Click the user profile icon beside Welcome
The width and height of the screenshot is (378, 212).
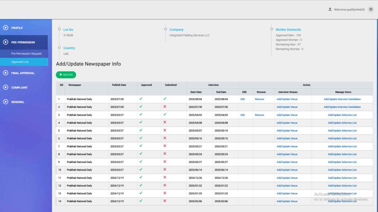click(x=330, y=10)
